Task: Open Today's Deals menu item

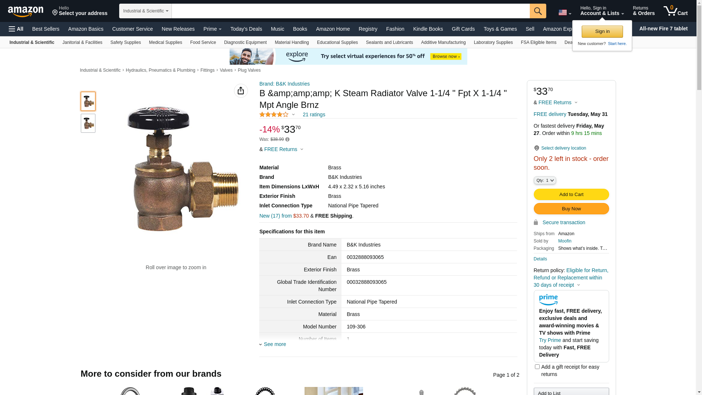Action: [246, 29]
